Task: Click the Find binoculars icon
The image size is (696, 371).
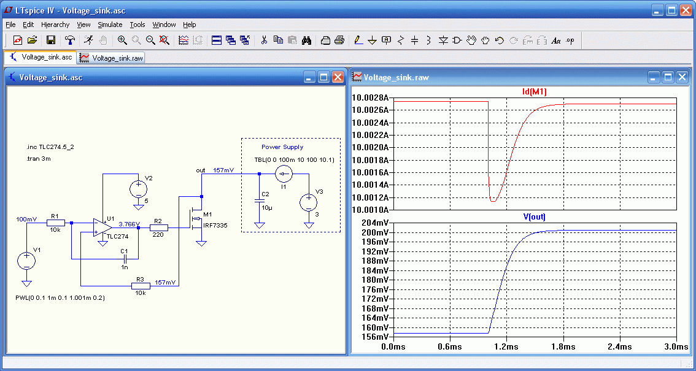Action: coord(306,40)
